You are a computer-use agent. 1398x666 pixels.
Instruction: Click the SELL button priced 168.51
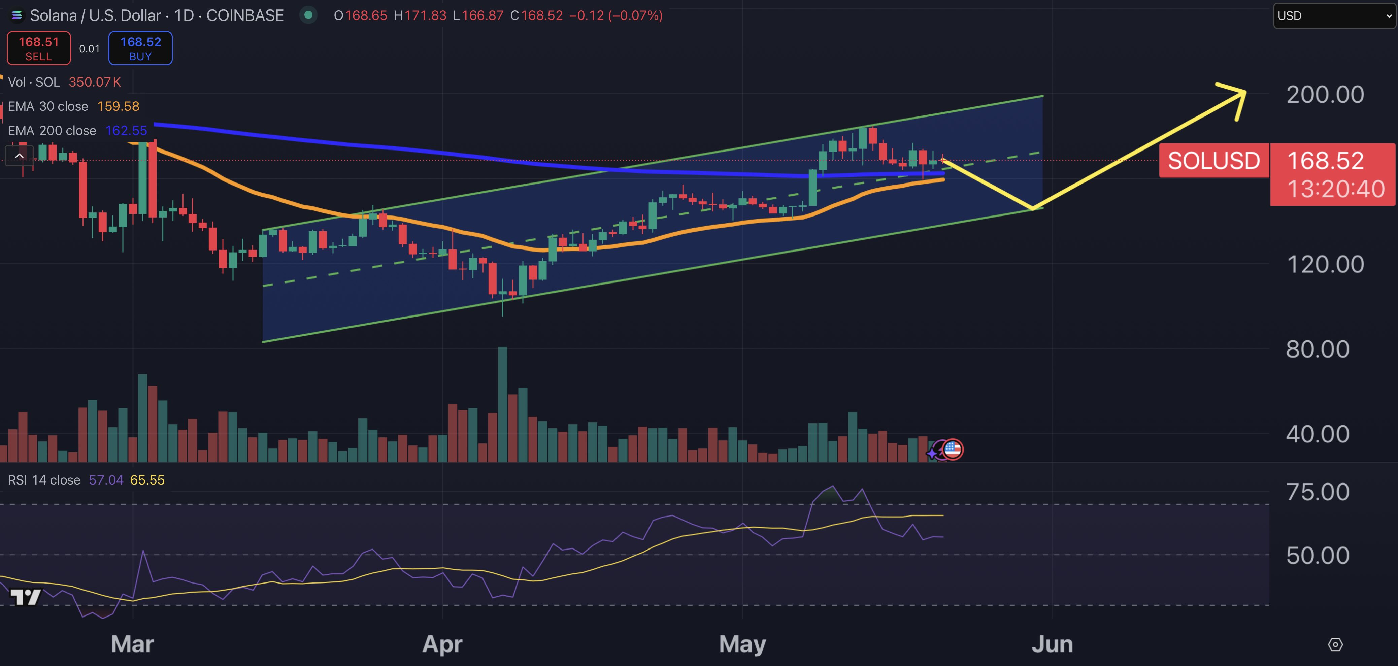[x=38, y=48]
